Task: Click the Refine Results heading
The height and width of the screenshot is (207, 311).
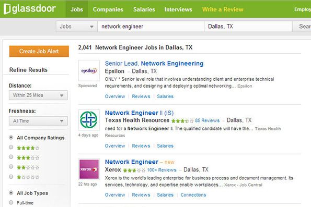Action: pos(28,70)
